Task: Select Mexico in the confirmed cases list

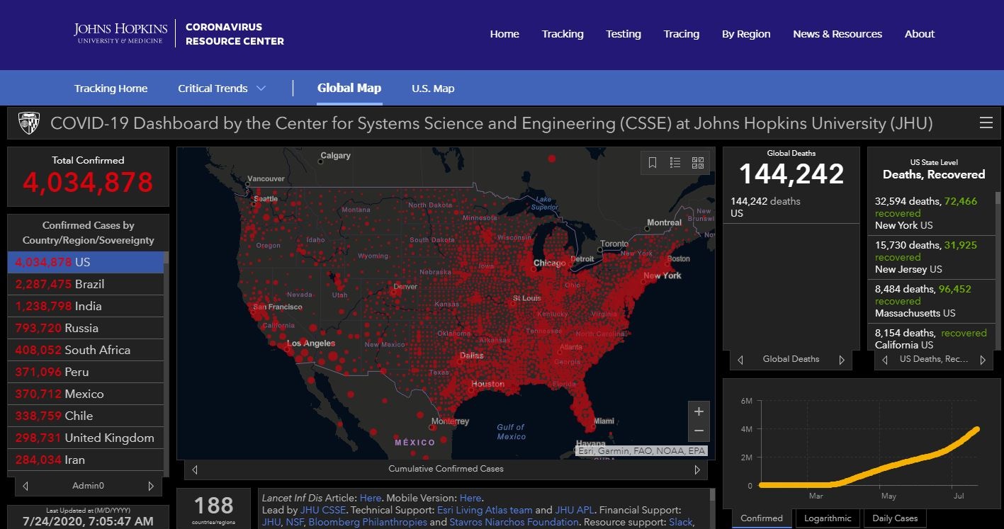Action: tap(86, 394)
